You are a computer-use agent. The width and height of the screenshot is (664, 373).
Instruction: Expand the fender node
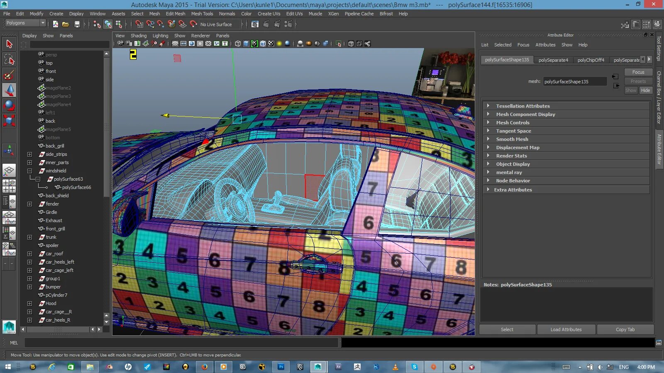pyautogui.click(x=29, y=204)
